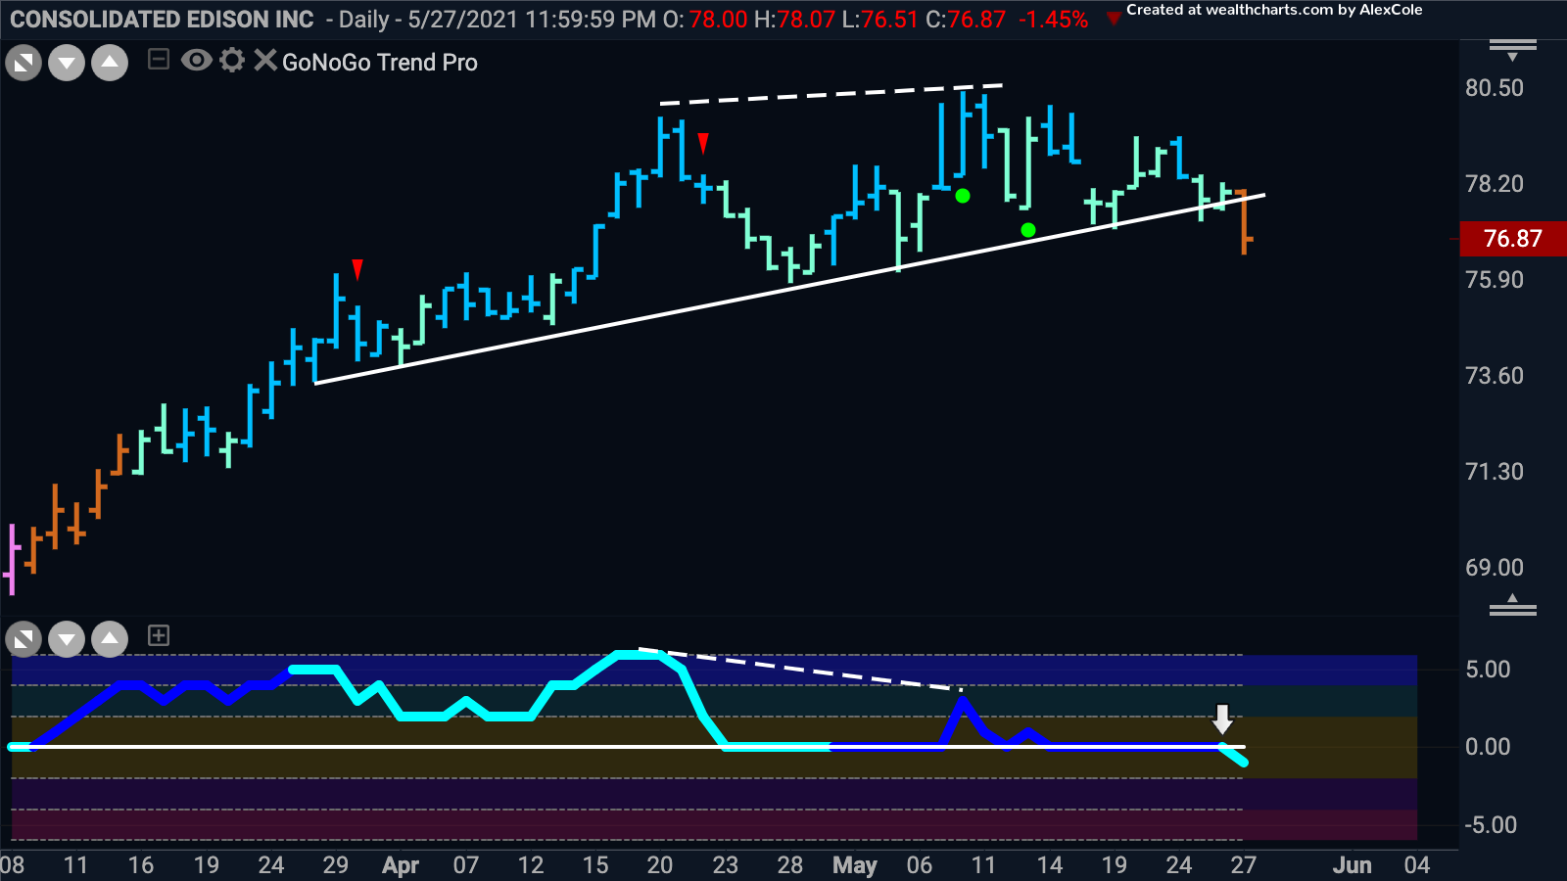Remove the GoNoGo Trend Pro indicator

click(264, 61)
